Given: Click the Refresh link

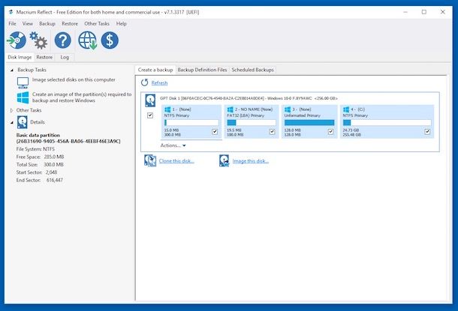Looking at the screenshot, I should click(x=159, y=83).
